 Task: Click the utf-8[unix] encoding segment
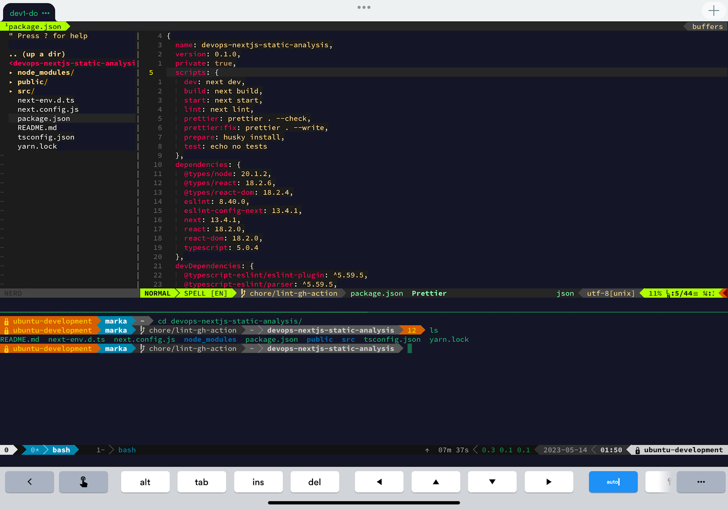pyautogui.click(x=611, y=293)
